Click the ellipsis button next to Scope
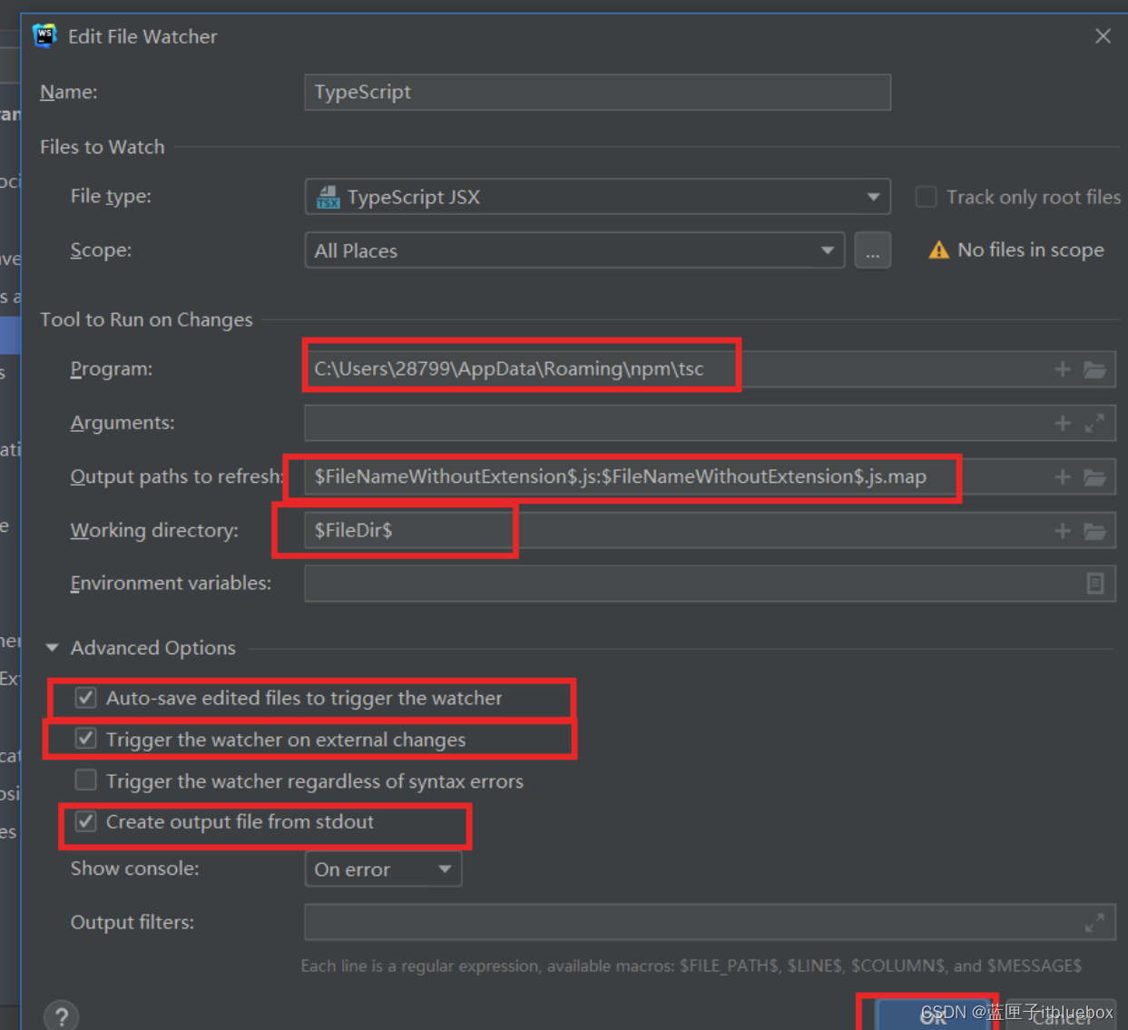The width and height of the screenshot is (1128, 1030). (x=872, y=250)
